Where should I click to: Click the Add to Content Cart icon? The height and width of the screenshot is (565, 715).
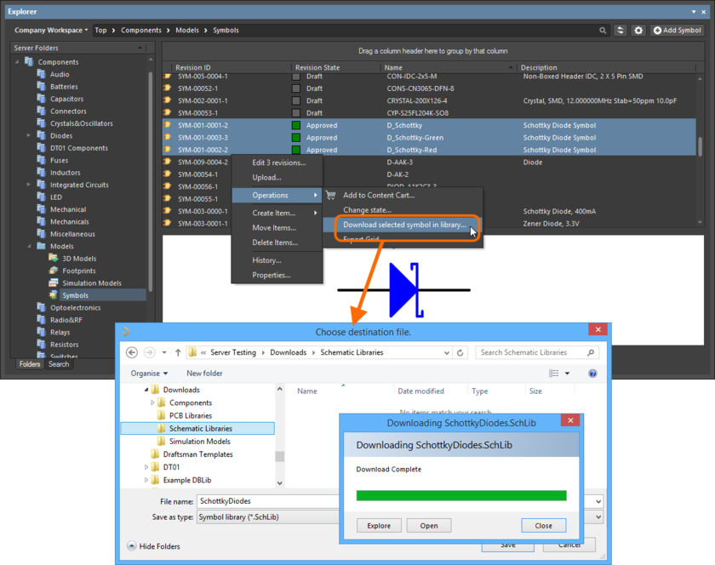tap(331, 196)
